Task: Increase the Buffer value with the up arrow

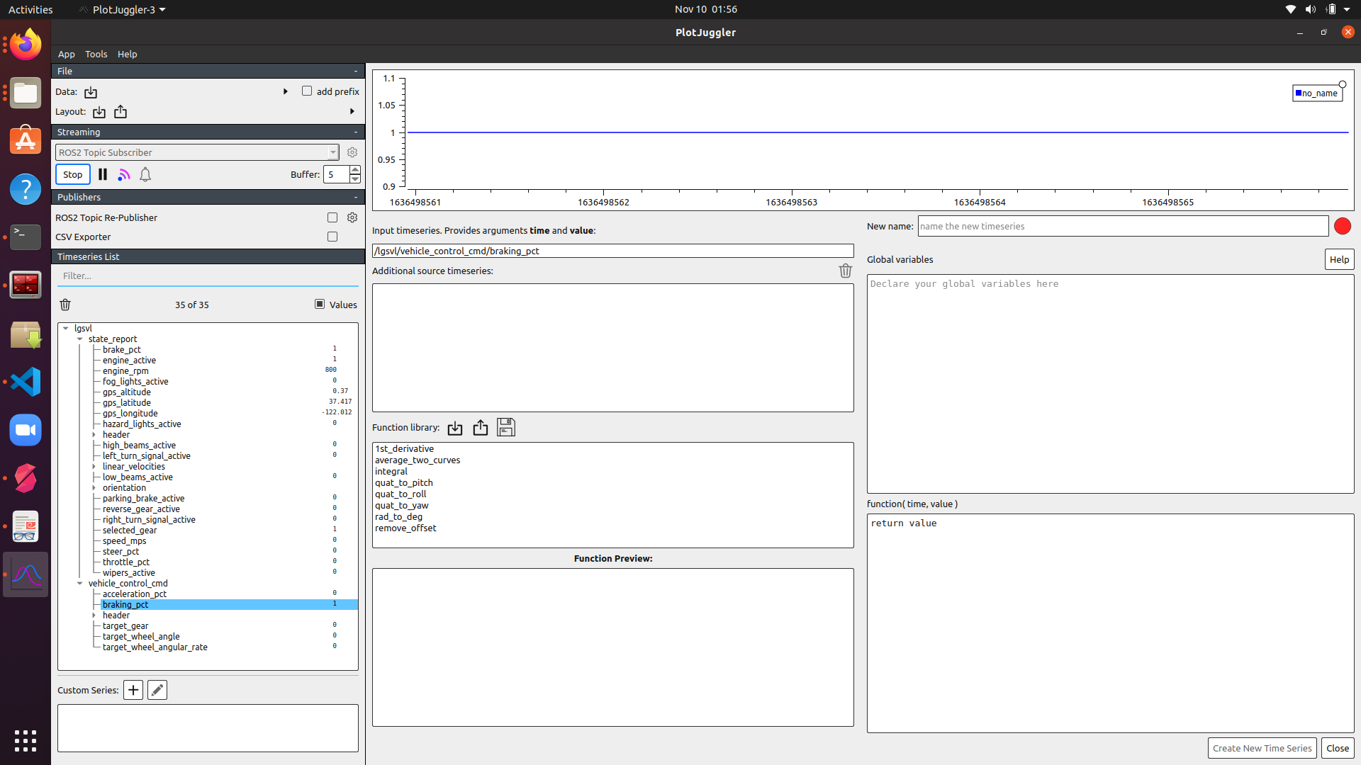Action: pos(355,170)
